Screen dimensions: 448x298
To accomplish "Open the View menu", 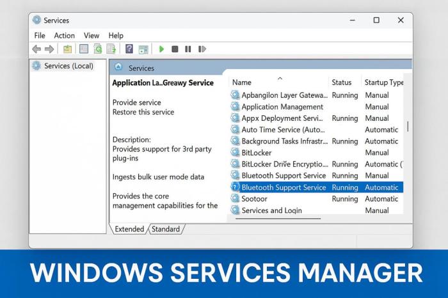I will (92, 35).
